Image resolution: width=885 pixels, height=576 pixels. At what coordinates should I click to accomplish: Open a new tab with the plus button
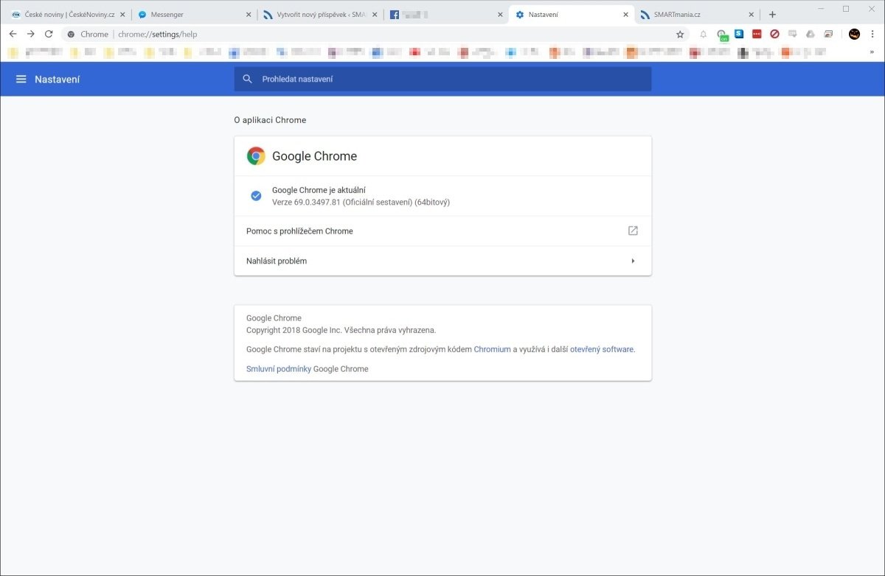pos(772,14)
